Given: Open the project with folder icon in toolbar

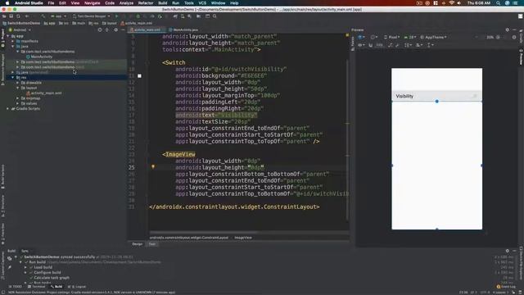Looking at the screenshot, I should [x=4, y=16].
